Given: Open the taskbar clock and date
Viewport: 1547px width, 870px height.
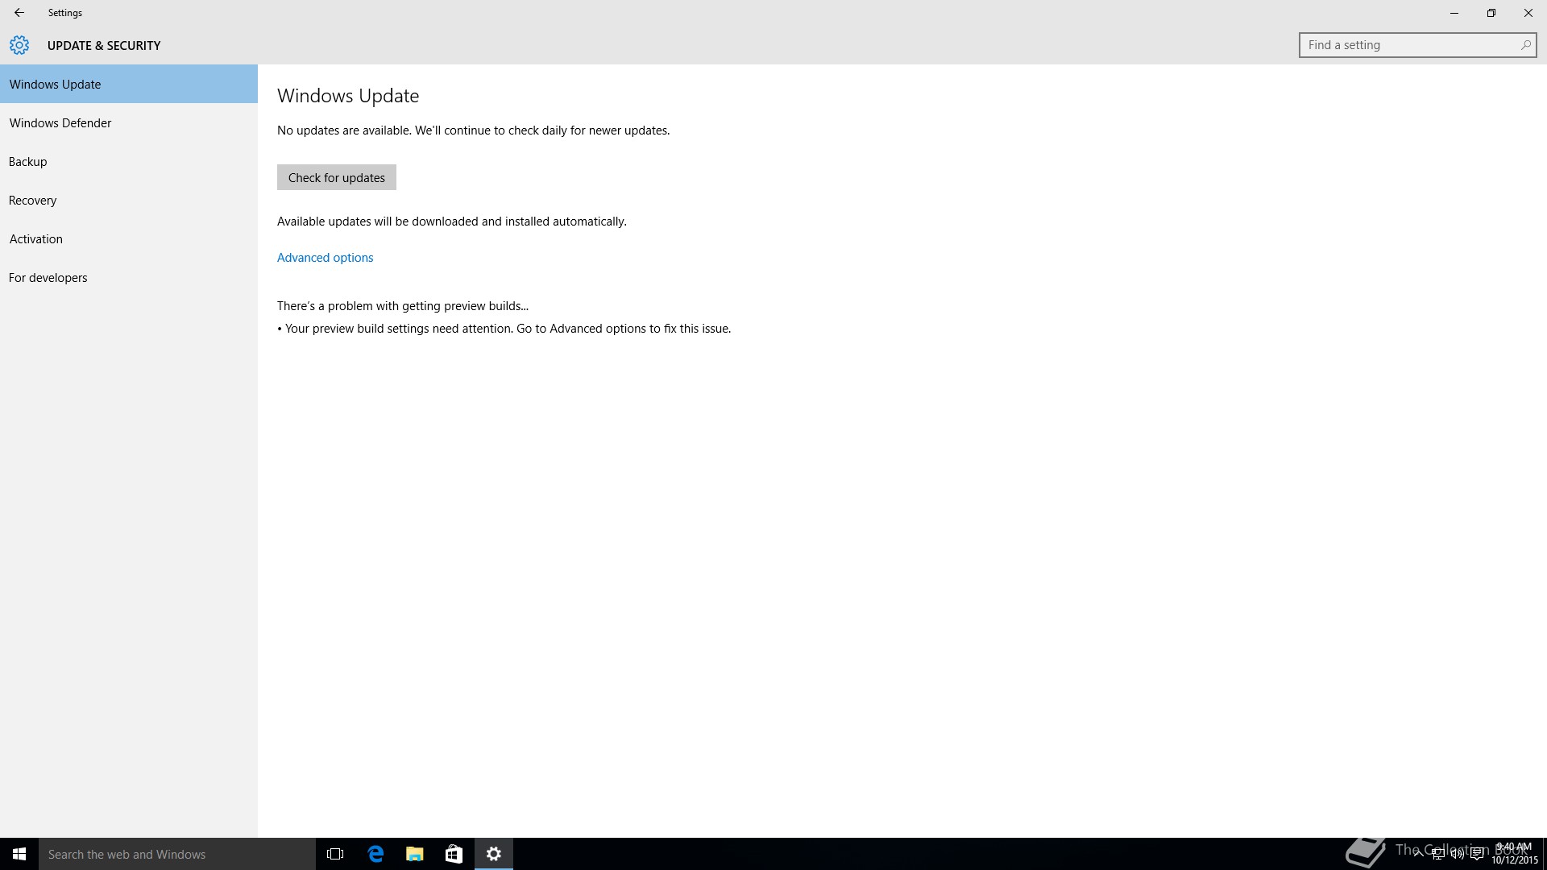Looking at the screenshot, I should [x=1514, y=854].
